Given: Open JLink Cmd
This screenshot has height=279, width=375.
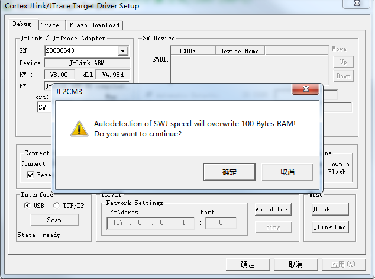Looking at the screenshot, I should [330, 227].
